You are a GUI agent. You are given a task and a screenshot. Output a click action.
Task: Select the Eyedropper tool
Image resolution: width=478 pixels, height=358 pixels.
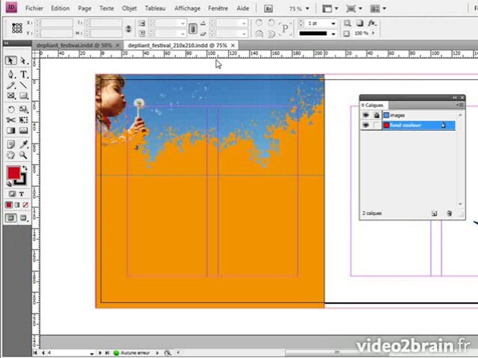(x=23, y=144)
